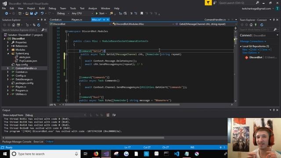Collapse the SystemLang folder node

[x=8, y=54]
